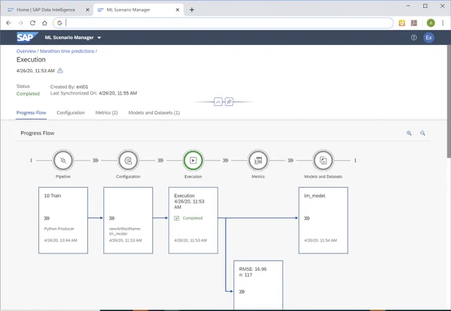This screenshot has height=311, width=451.
Task: Click the newArtifactName: lm_model text
Action: point(125,231)
